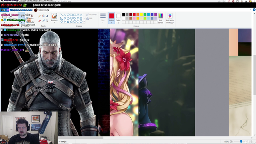Choose the Oval callout shape
256x144 pixels.
coord(78,22)
